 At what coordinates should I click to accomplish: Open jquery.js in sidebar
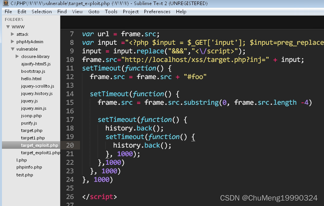click(29, 101)
